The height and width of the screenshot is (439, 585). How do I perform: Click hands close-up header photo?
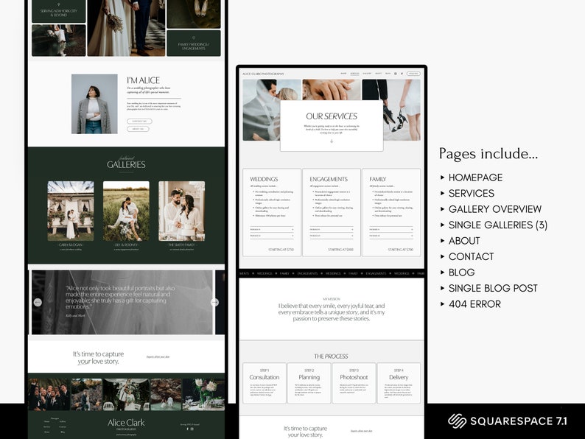point(332,90)
